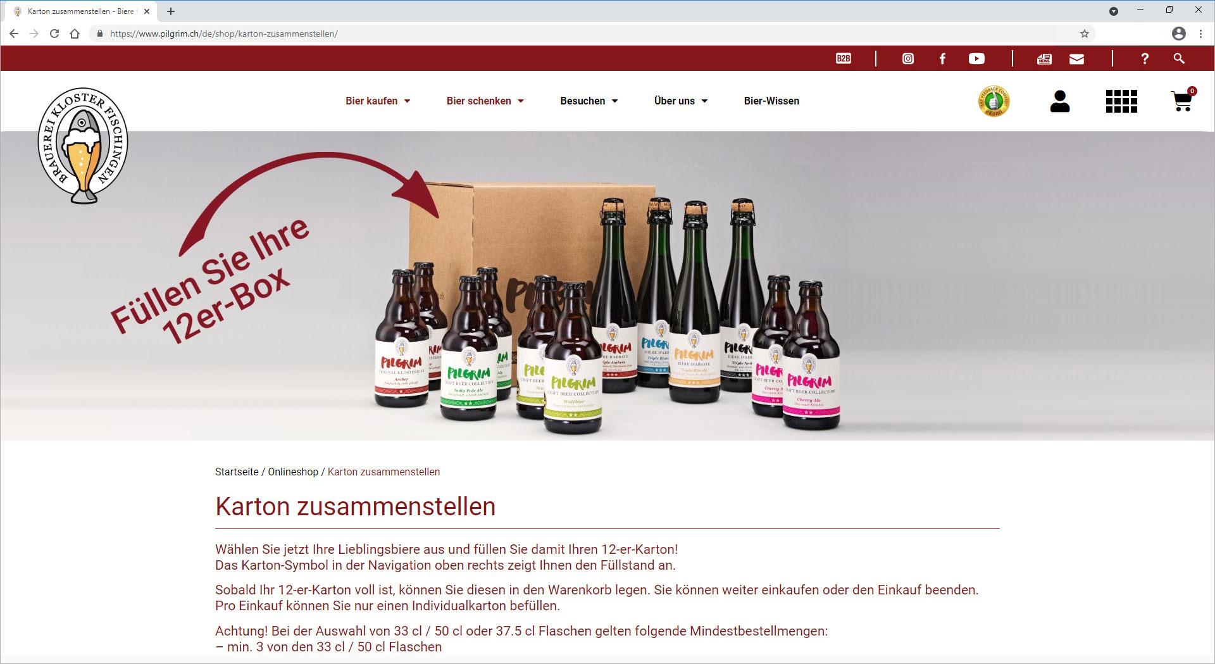Viewport: 1215px width, 664px height.
Task: Open the help question mark icon
Action: click(x=1145, y=58)
